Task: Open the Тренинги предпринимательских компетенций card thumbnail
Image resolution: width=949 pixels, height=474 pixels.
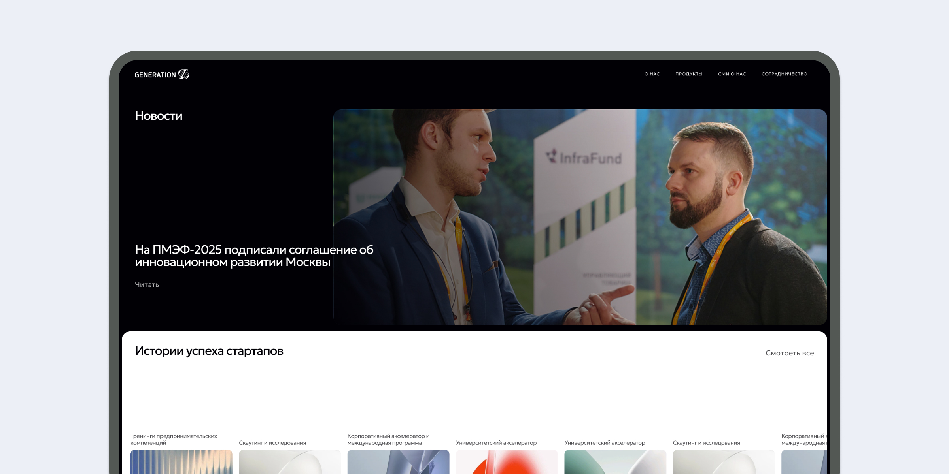Action: coord(181,462)
